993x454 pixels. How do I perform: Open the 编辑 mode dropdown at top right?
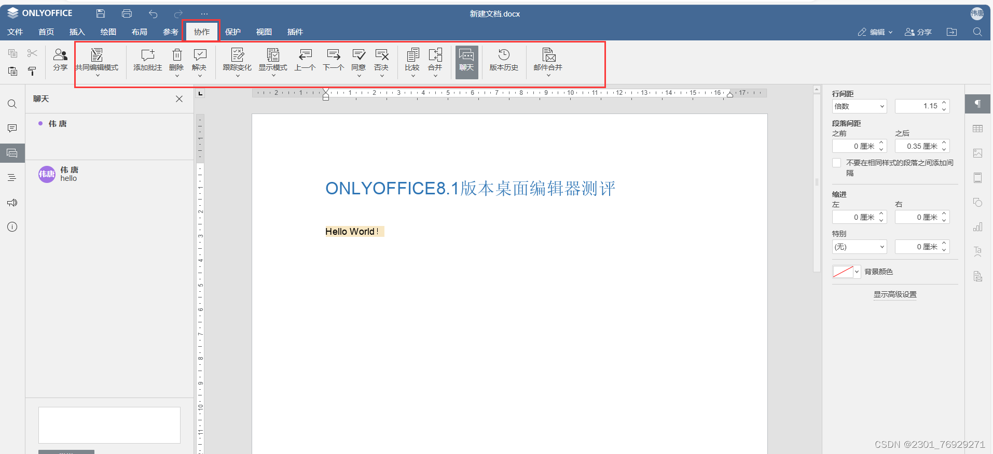tap(875, 32)
